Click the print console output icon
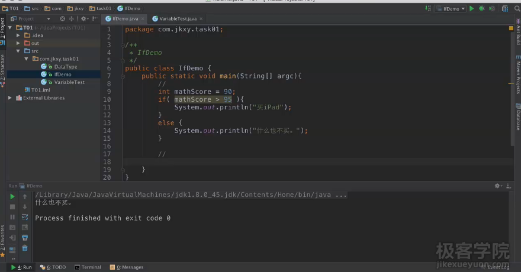This screenshot has height=272, width=521. click(x=25, y=238)
